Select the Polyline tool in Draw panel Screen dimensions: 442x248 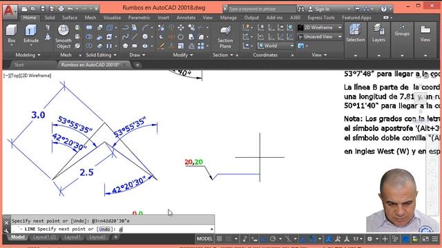click(x=125, y=28)
